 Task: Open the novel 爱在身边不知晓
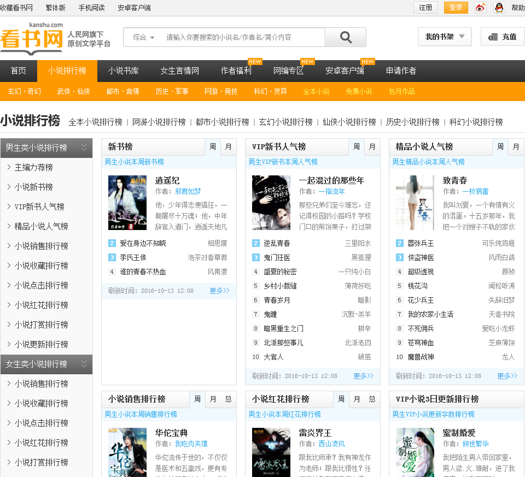click(x=143, y=244)
